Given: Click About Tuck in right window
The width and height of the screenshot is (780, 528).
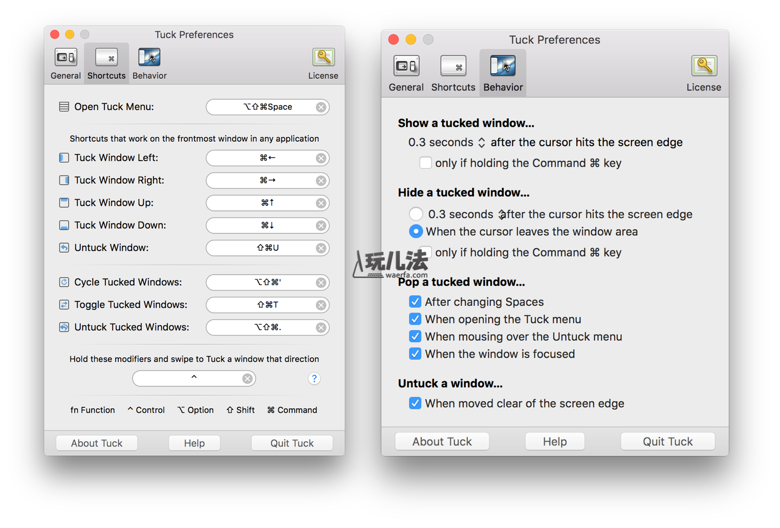Looking at the screenshot, I should click(x=442, y=442).
